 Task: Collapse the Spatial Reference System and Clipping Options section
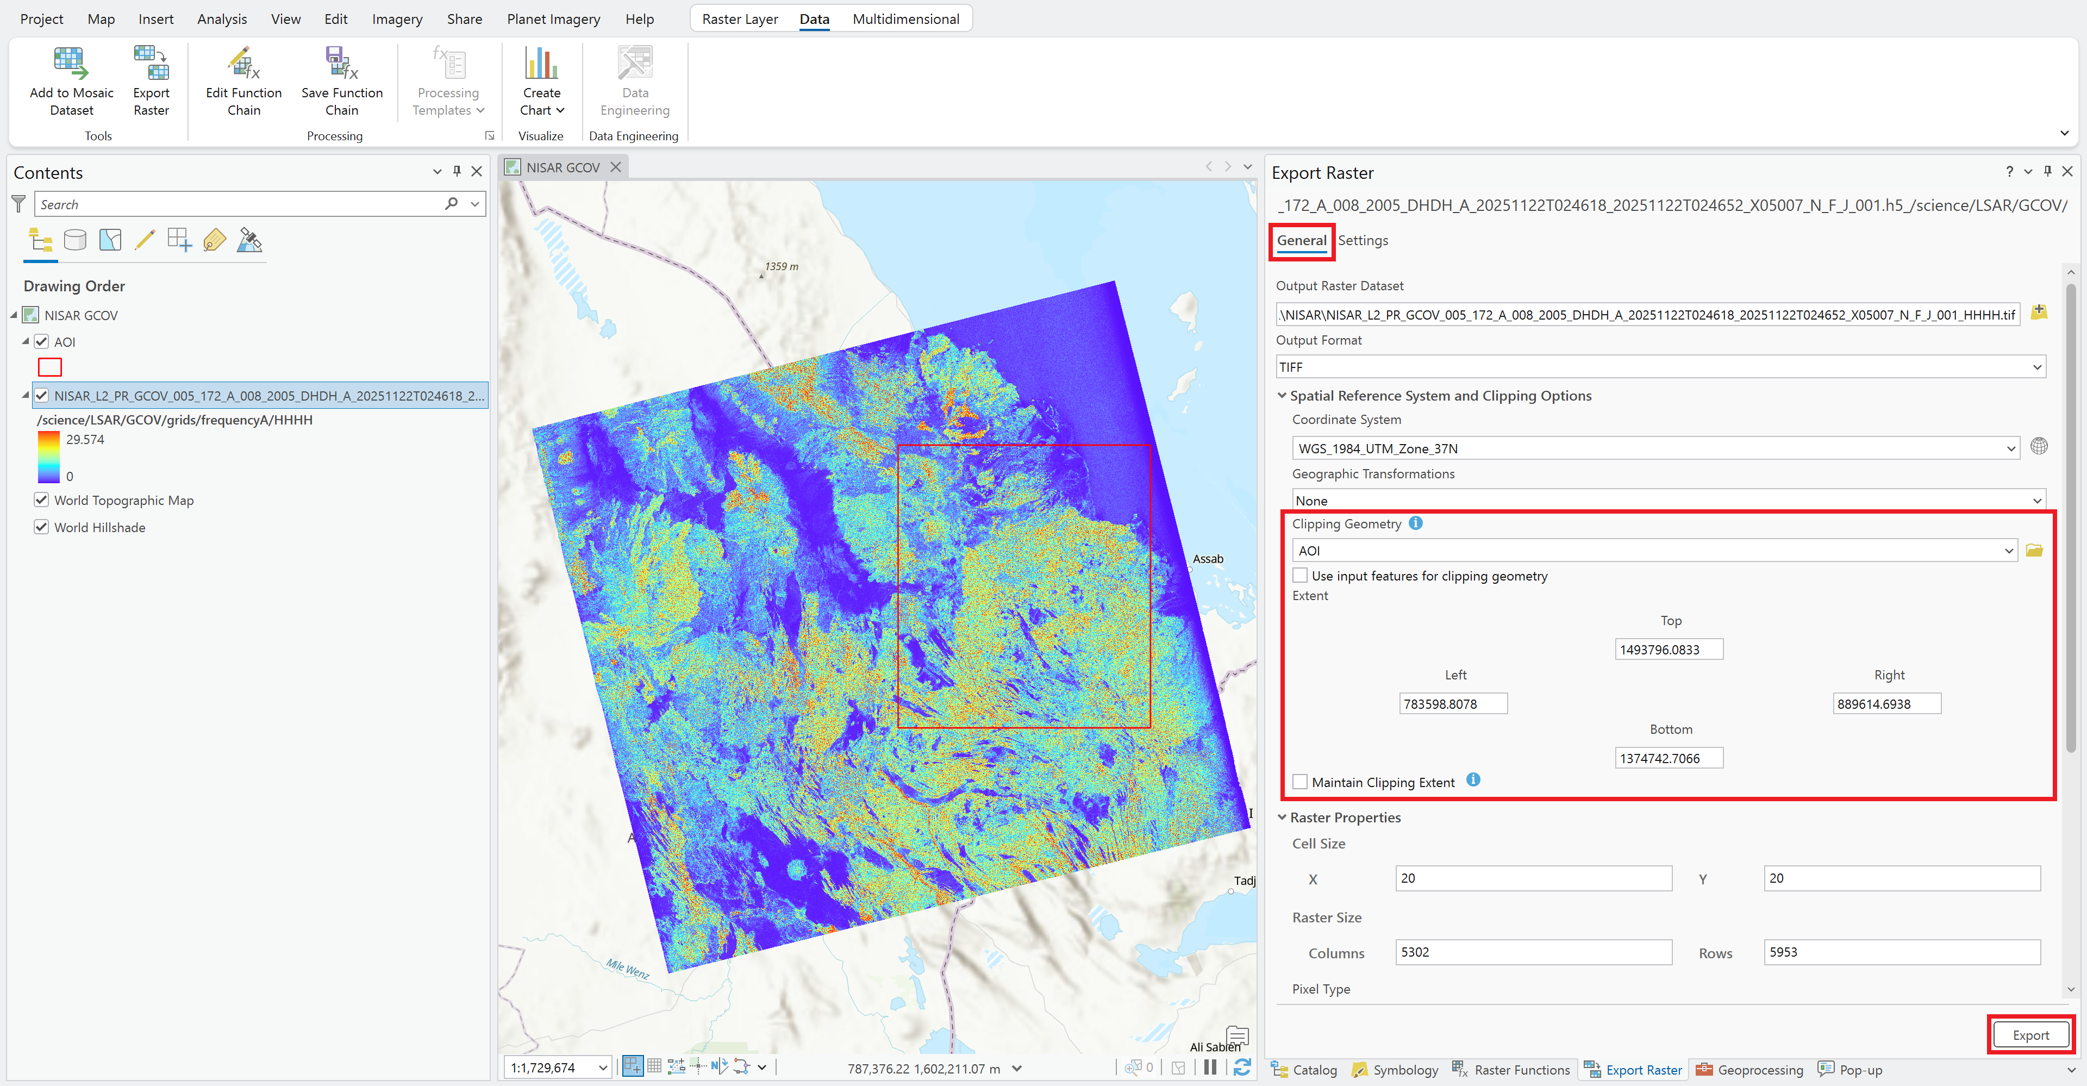click(x=1282, y=396)
